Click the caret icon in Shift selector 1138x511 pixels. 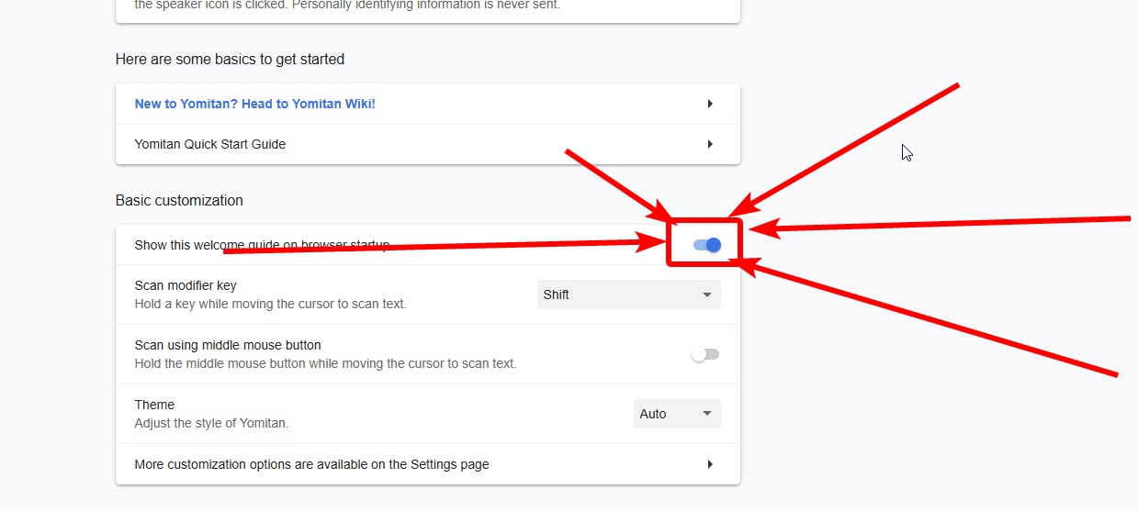pyautogui.click(x=707, y=294)
